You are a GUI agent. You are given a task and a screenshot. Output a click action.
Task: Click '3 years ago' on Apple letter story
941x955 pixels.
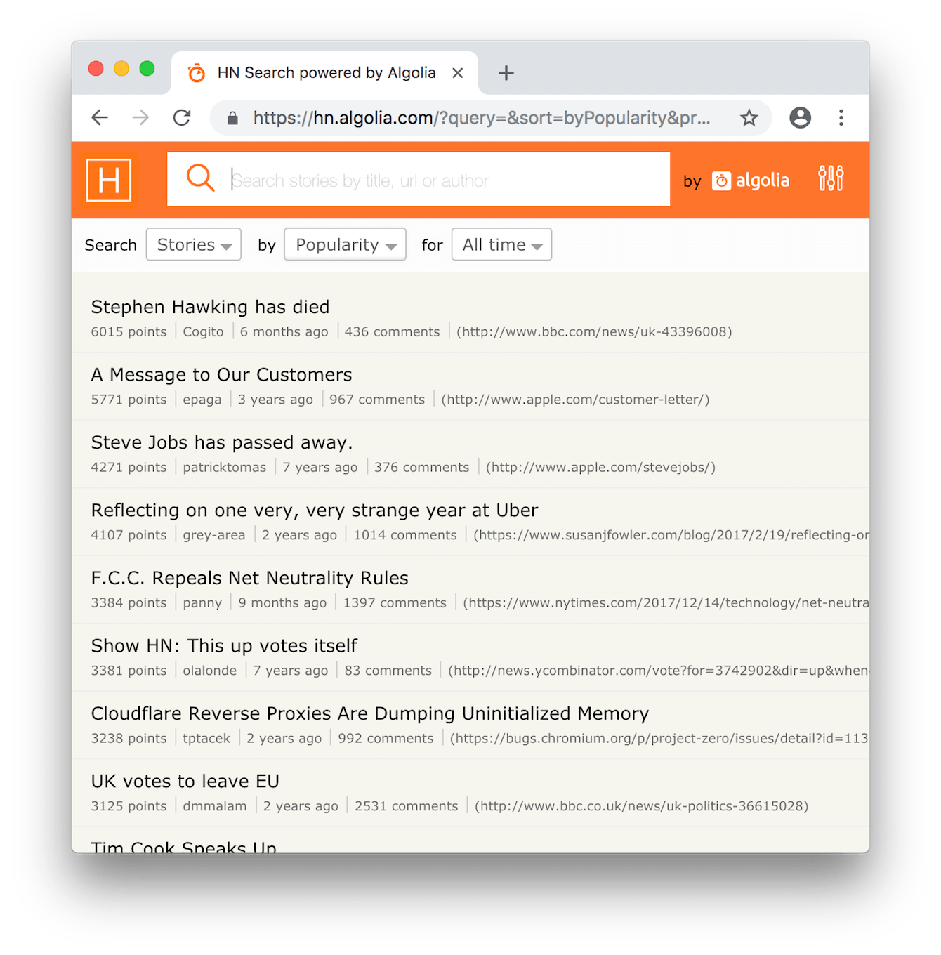point(275,400)
